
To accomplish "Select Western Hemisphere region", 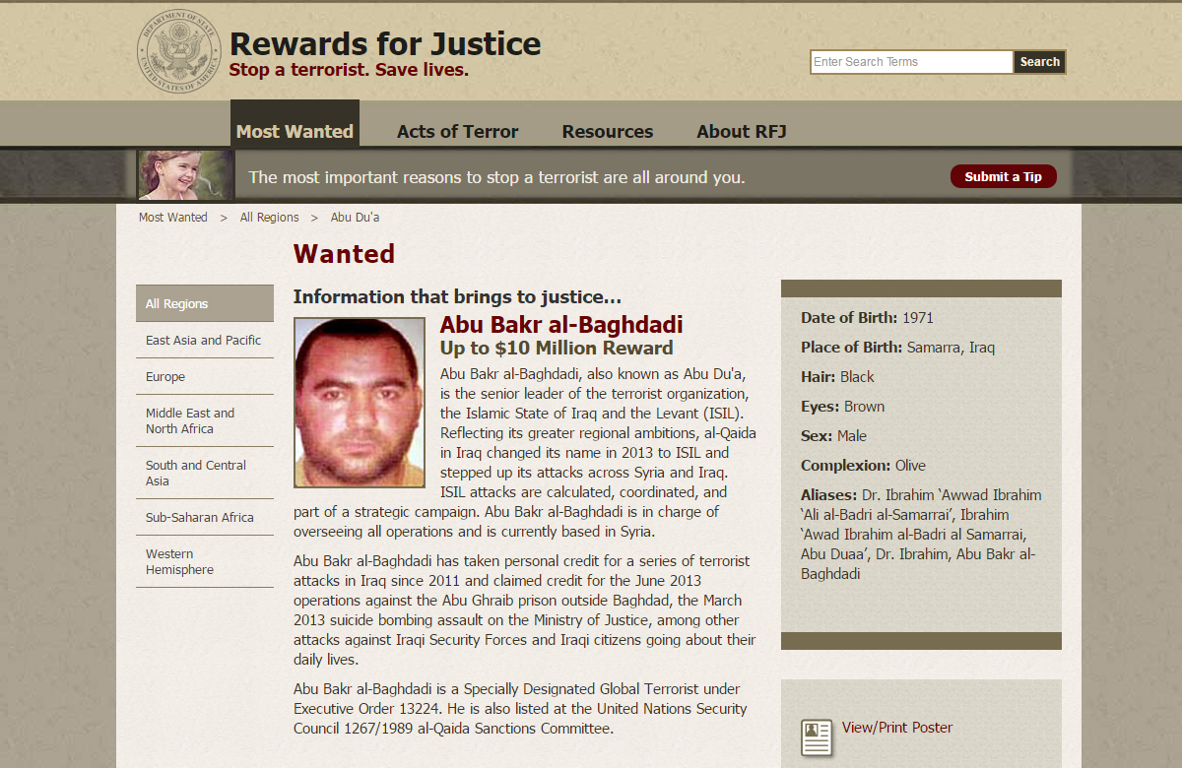I will [x=205, y=561].
